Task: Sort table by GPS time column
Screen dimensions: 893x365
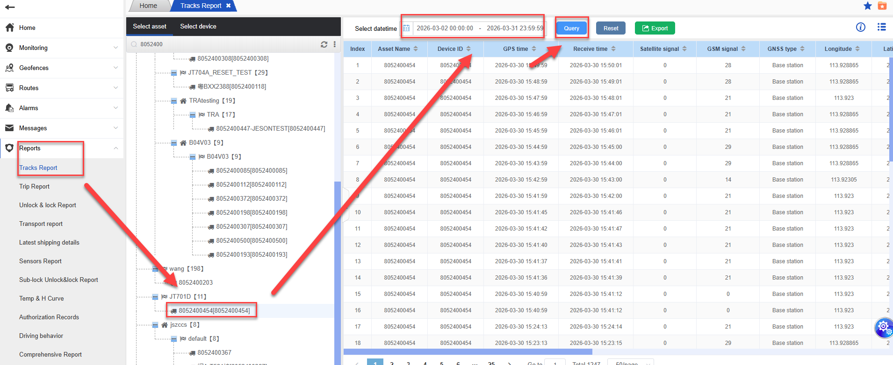Action: (x=533, y=49)
